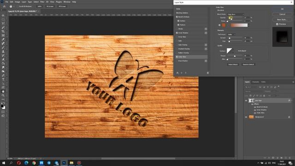The image size is (295, 166).
Task: Open the Image menu
Action: [x=18, y=2]
